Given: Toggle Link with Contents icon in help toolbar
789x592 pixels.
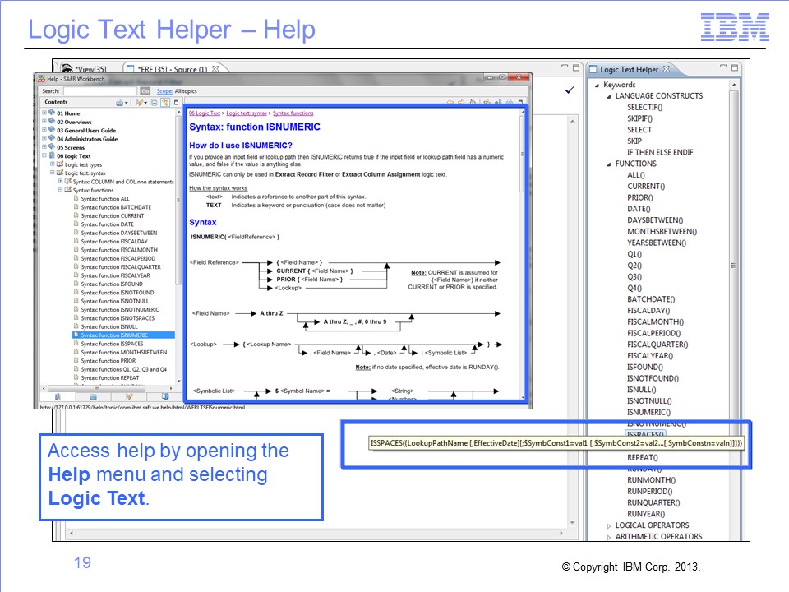Looking at the screenshot, I should point(165,102).
